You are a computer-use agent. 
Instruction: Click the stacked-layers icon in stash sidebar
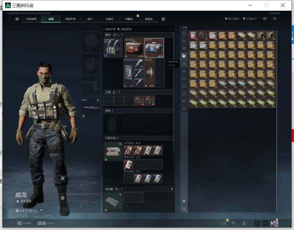click(184, 201)
